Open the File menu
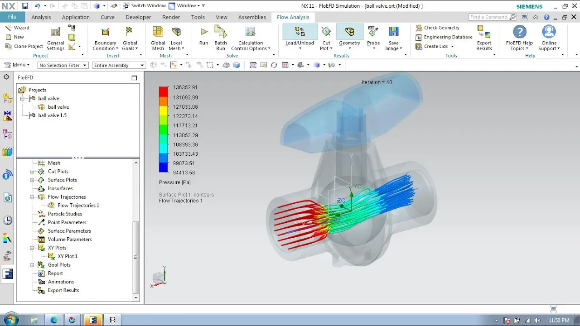This screenshot has width=580, height=326. tap(12, 17)
